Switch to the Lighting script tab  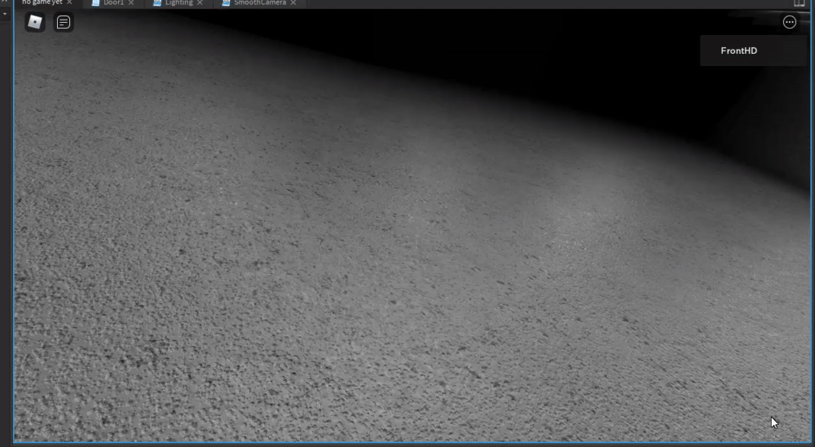[178, 2]
